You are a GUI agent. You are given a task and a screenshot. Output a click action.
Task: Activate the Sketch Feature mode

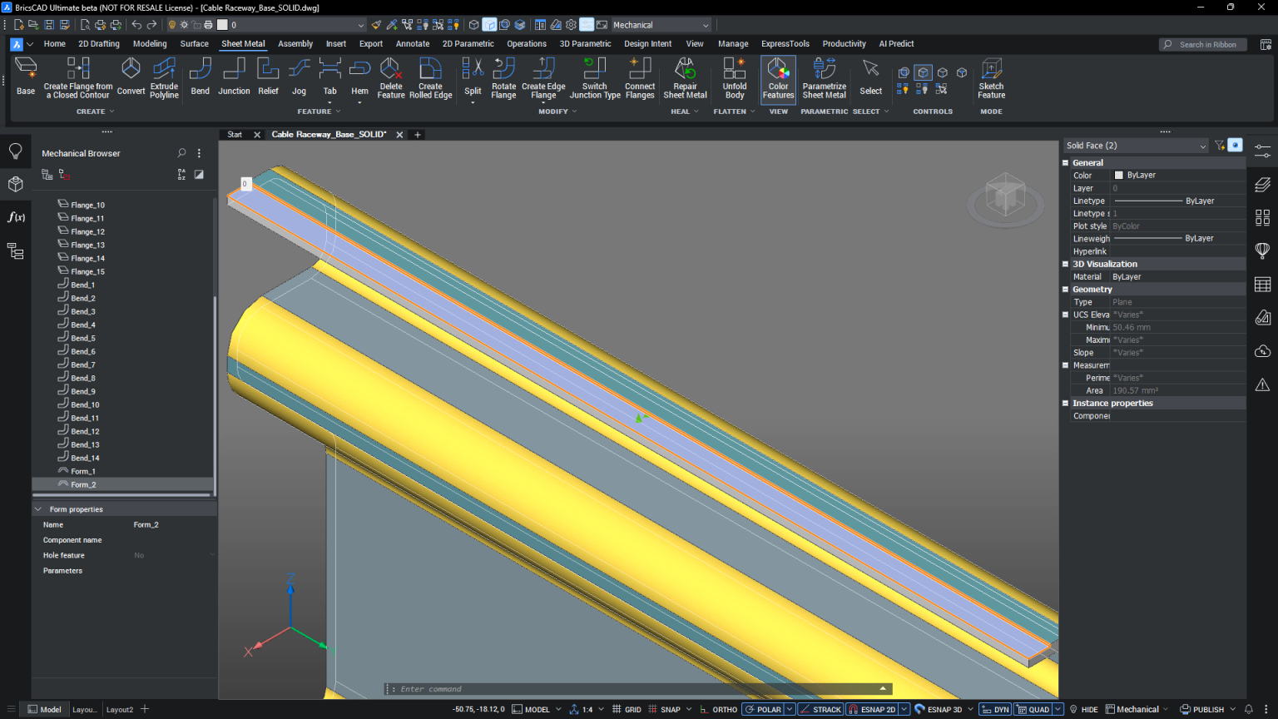[991, 79]
